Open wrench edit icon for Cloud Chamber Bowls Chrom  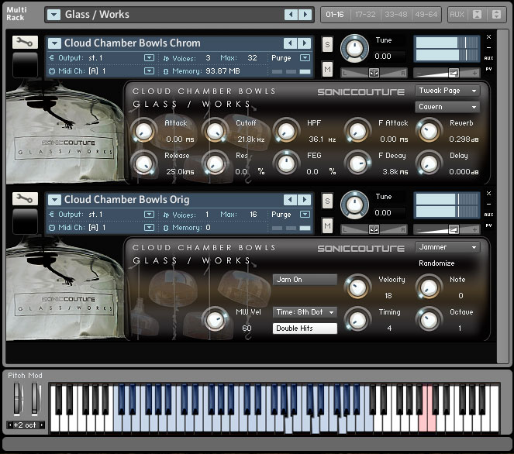[25, 43]
